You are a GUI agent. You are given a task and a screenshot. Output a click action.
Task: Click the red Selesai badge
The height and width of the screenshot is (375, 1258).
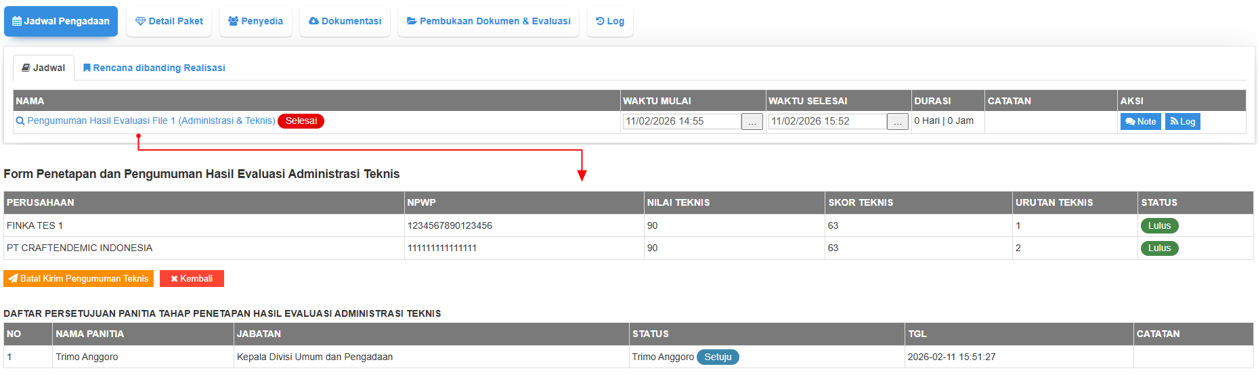pyautogui.click(x=301, y=121)
